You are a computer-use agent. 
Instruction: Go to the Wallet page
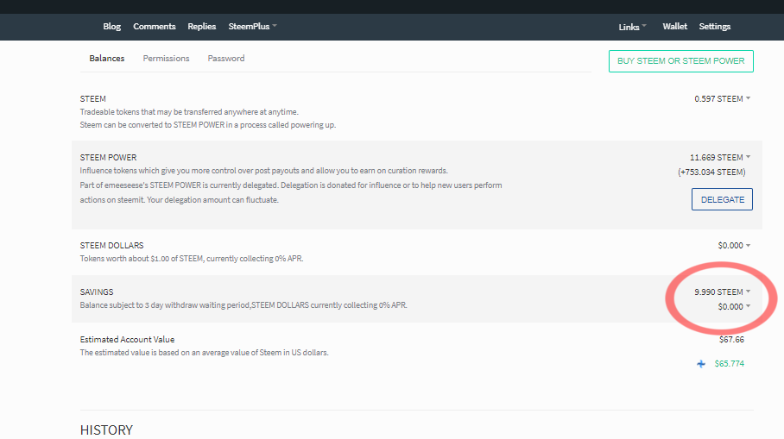[x=674, y=27]
